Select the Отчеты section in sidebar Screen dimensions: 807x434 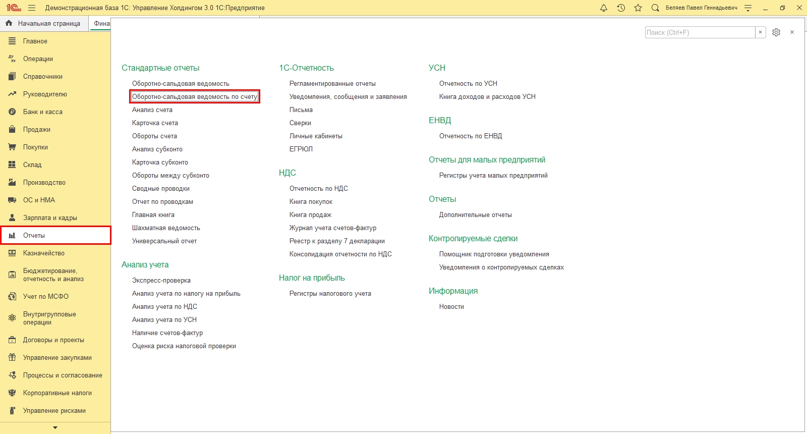(x=55, y=235)
